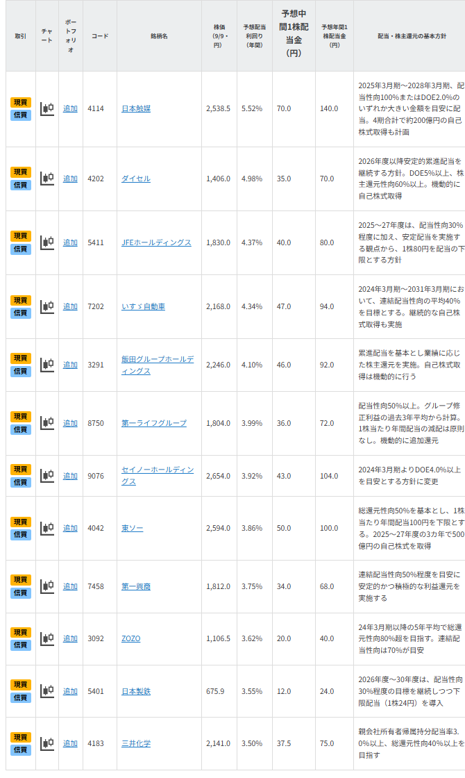Open the chart icon for JFEホールディングス
This screenshot has height=778, width=465.
(x=47, y=242)
